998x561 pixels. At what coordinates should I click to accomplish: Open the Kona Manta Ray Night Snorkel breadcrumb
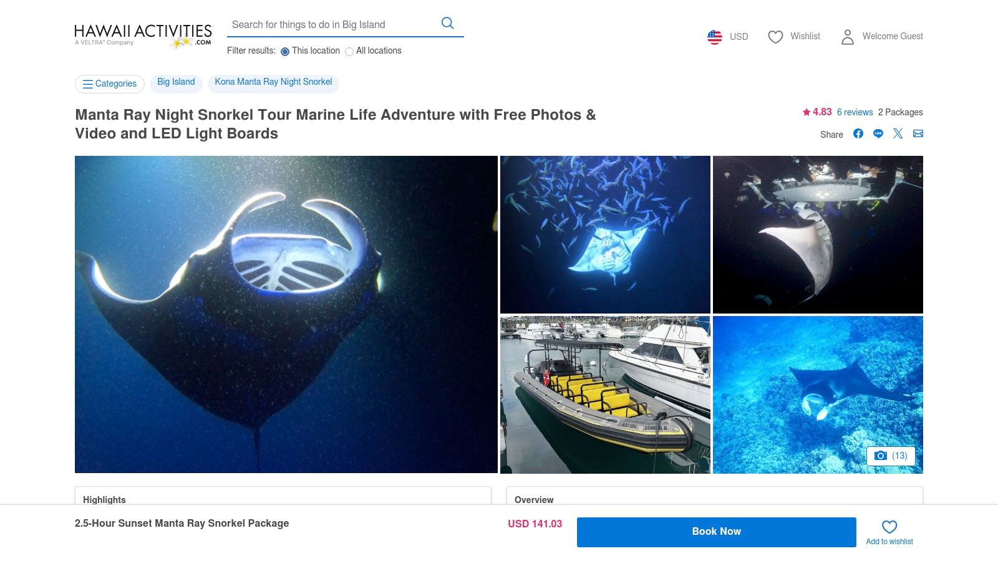click(x=273, y=82)
